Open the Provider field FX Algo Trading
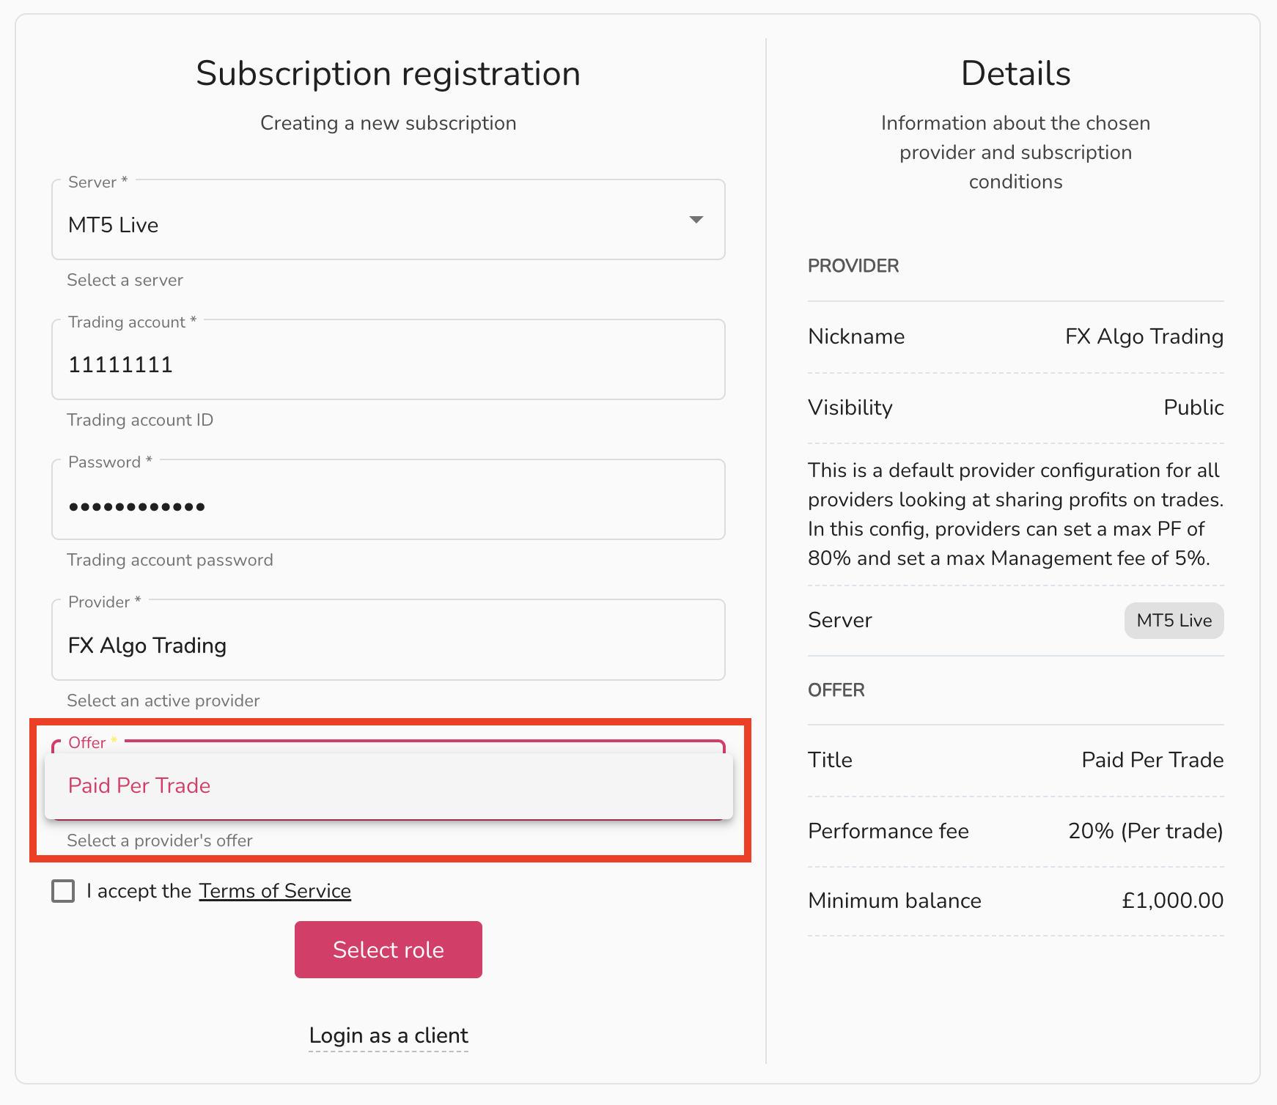The width and height of the screenshot is (1277, 1105). 389,640
